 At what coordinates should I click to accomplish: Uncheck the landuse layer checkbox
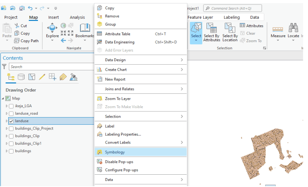(11, 121)
